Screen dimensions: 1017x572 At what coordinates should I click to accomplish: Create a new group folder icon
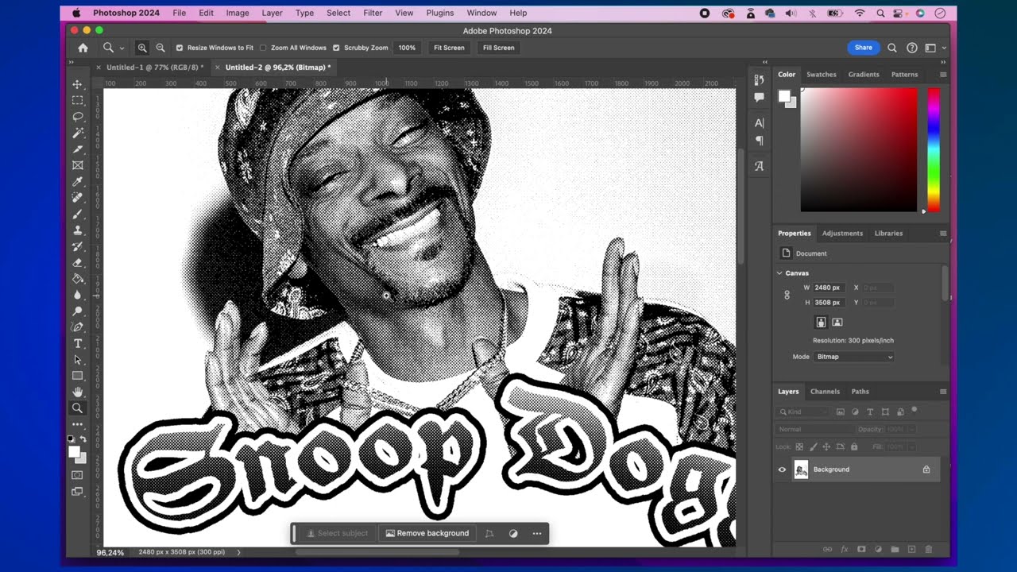895,549
